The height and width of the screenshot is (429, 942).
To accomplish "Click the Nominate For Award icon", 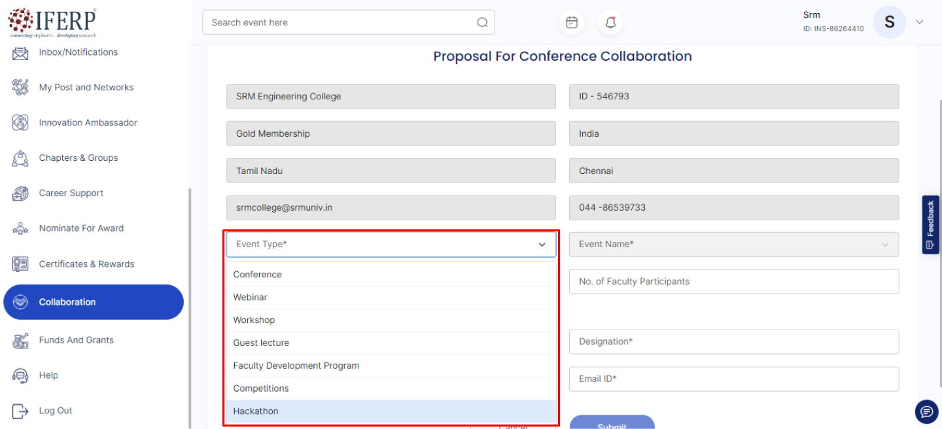I will pos(20,228).
